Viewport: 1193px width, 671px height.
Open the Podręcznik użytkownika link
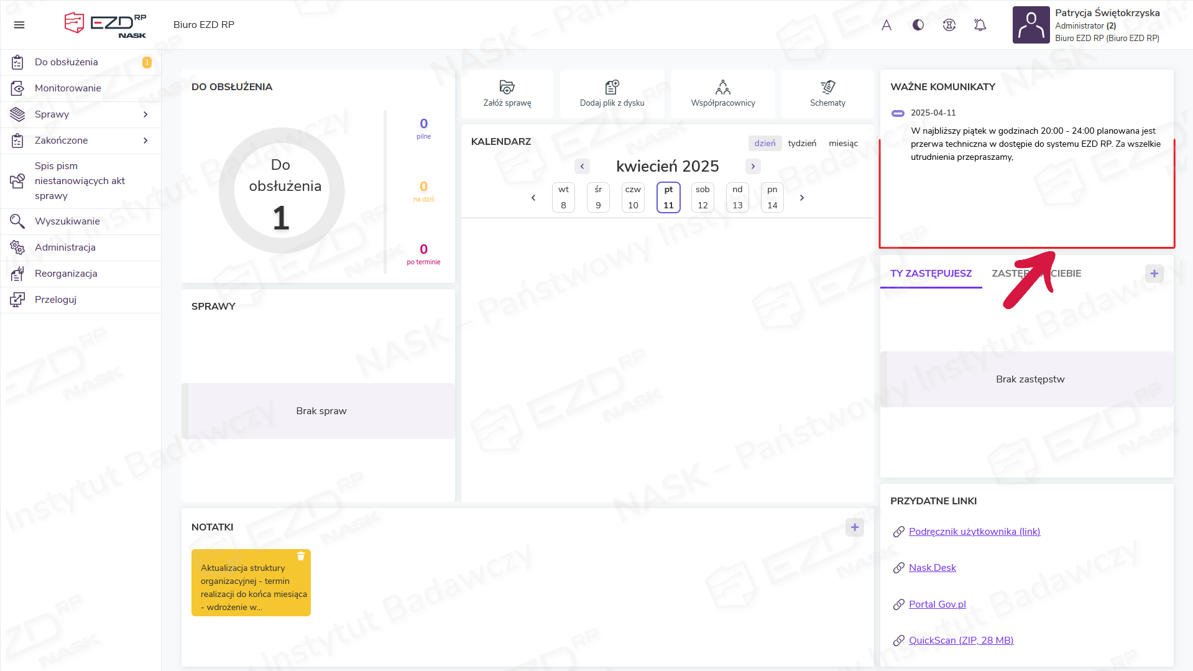(x=974, y=532)
